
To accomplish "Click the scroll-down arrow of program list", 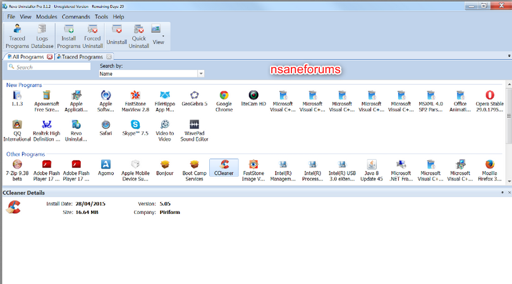I will pyautogui.click(x=509, y=181).
